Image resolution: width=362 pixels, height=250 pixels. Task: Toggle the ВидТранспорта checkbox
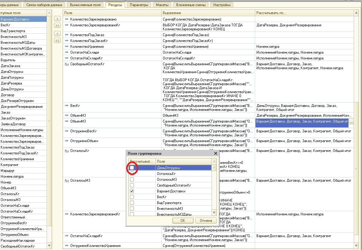point(132,203)
